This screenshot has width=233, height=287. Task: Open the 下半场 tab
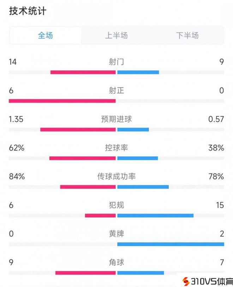[187, 35]
